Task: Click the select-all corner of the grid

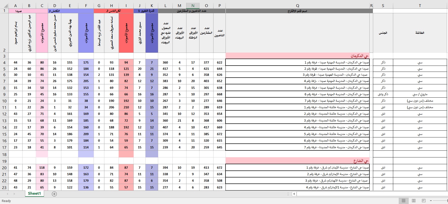Action: 4,6
